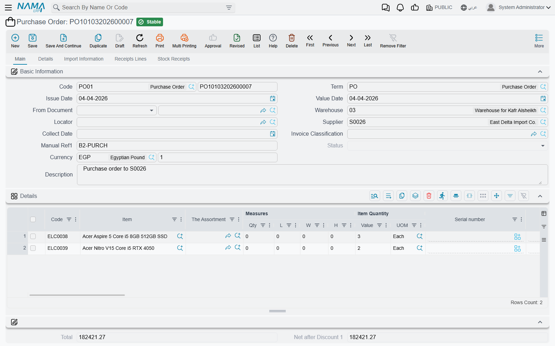Click the Description text area
Viewport: 555px width, 346px height.
(x=312, y=175)
